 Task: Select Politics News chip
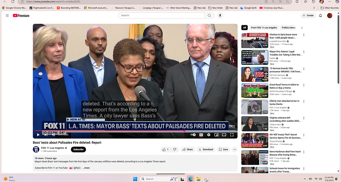coord(288,27)
